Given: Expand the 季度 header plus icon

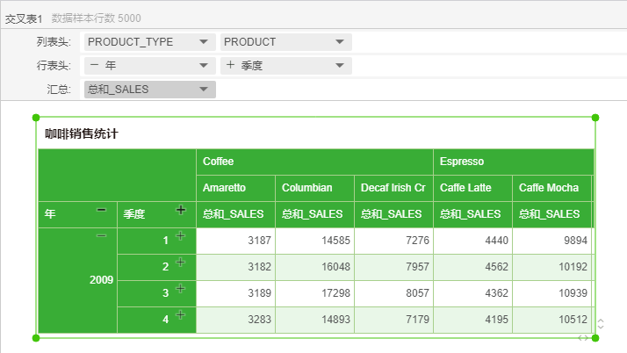Looking at the screenshot, I should [x=181, y=210].
